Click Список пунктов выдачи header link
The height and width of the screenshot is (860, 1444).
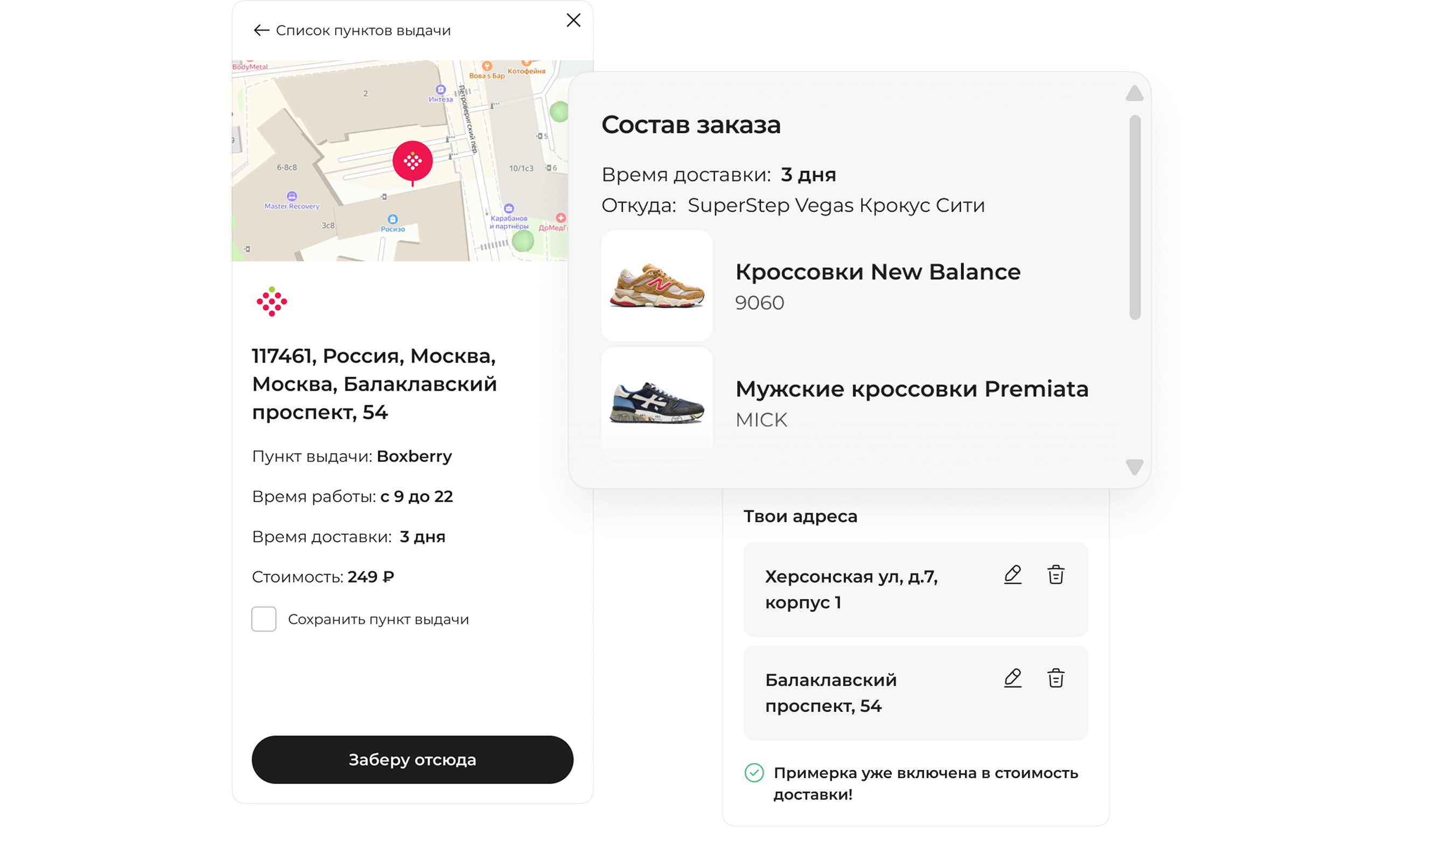363,30
